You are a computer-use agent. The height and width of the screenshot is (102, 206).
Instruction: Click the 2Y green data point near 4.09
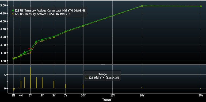(x=36, y=41)
